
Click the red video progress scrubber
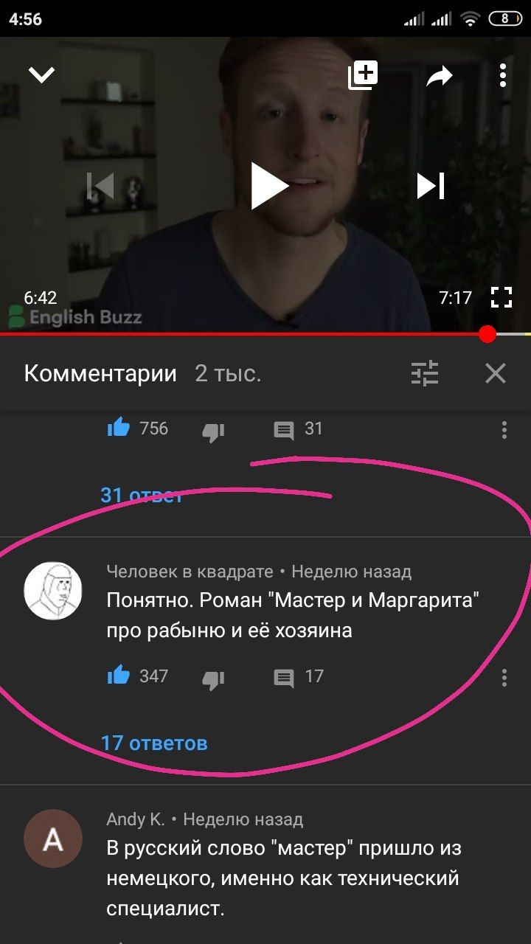pos(487,334)
